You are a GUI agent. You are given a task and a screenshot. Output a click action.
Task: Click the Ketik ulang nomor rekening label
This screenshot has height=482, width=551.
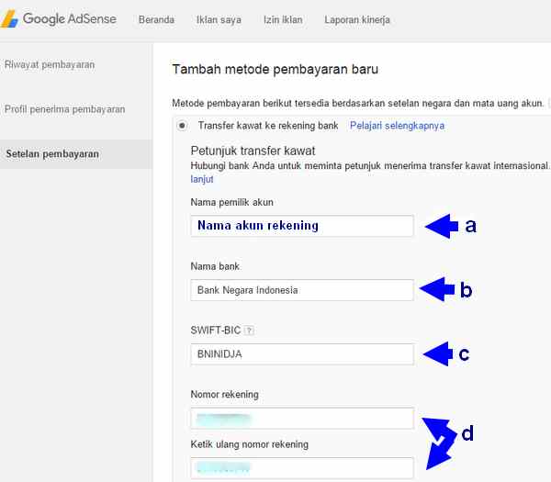(250, 444)
